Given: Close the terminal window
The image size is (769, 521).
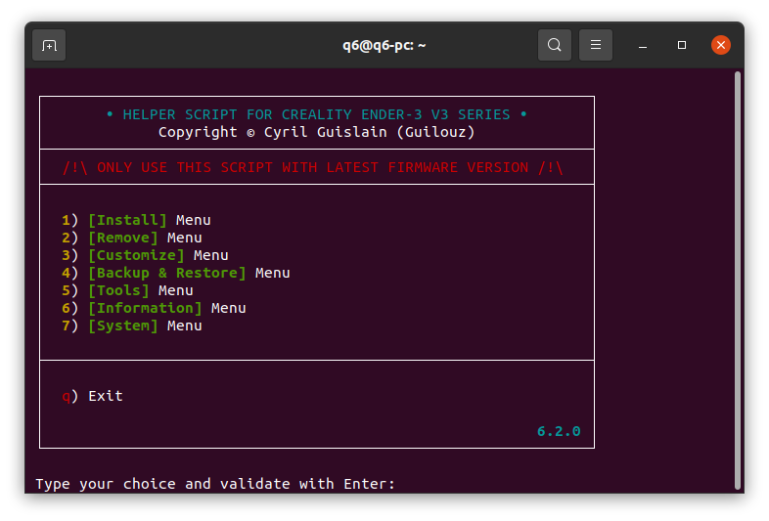Looking at the screenshot, I should click(721, 45).
